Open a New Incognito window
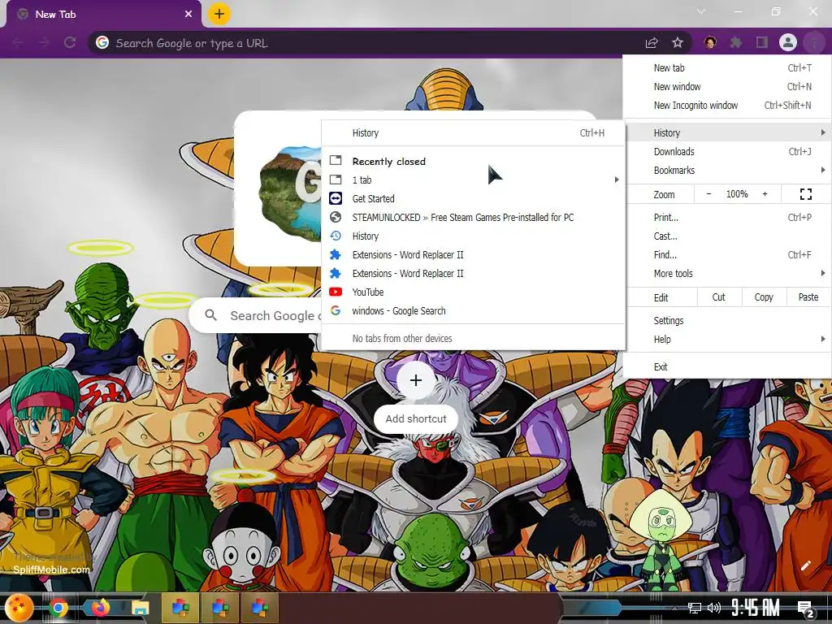The width and height of the screenshot is (832, 624). coord(727,106)
